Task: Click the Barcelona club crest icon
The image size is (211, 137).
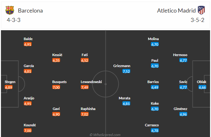Action: coord(10,11)
